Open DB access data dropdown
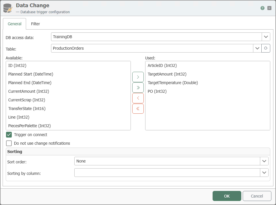The height and width of the screenshot is (205, 276). tap(266, 37)
